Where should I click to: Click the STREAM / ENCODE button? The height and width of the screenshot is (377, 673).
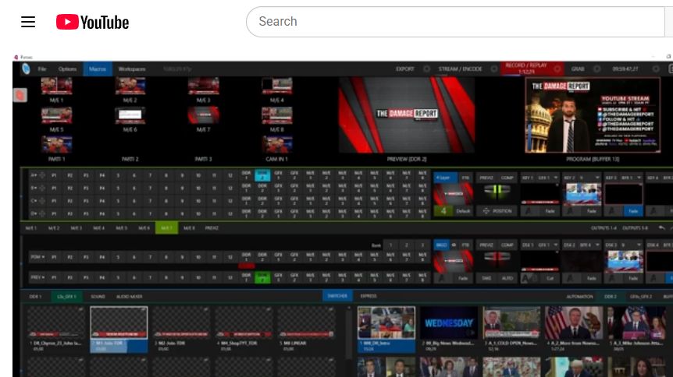click(x=460, y=69)
